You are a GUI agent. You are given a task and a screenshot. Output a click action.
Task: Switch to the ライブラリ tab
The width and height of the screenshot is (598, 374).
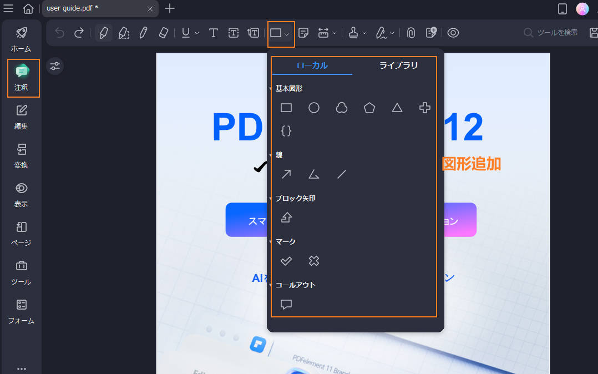click(x=398, y=65)
